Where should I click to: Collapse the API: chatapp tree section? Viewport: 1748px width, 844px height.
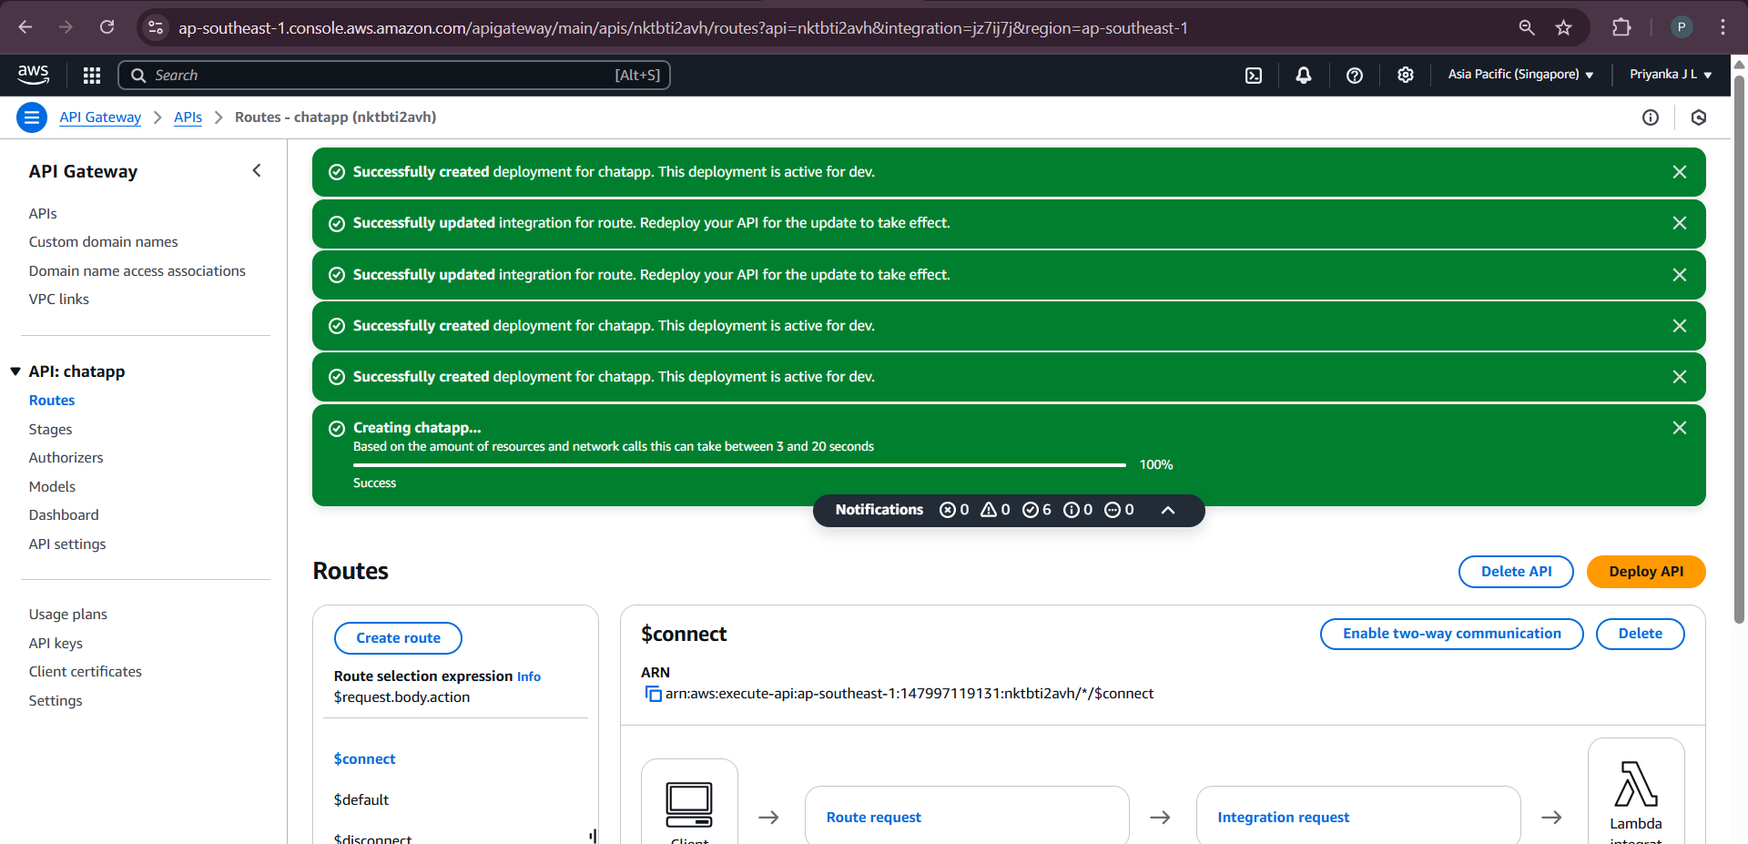click(15, 371)
